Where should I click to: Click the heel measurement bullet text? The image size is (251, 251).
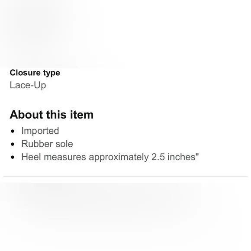click(110, 157)
